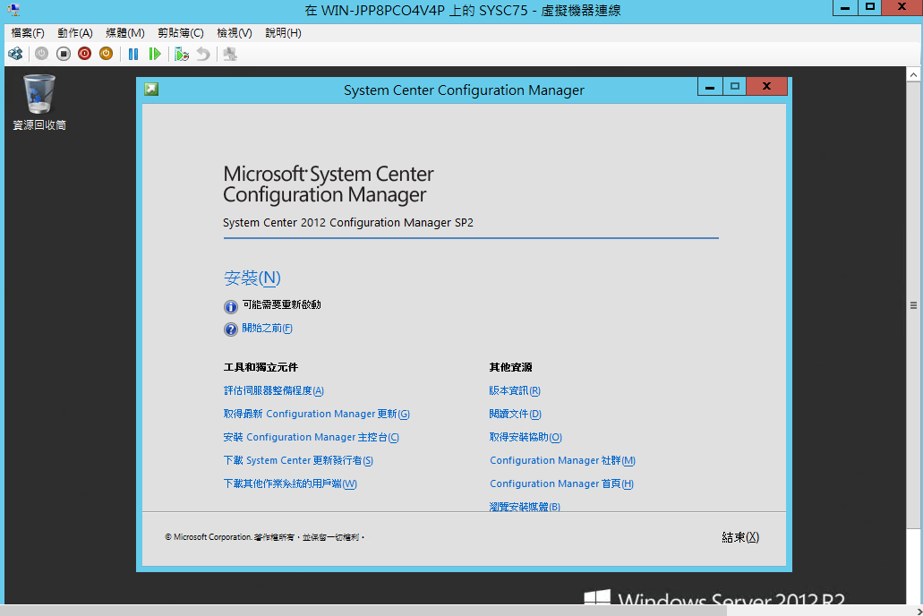Screen dimensions: 923x616
Task: Start setup with 安裝(N) link
Action: pyautogui.click(x=252, y=278)
